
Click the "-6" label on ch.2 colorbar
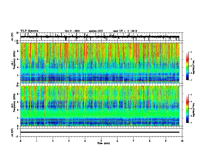(191, 116)
